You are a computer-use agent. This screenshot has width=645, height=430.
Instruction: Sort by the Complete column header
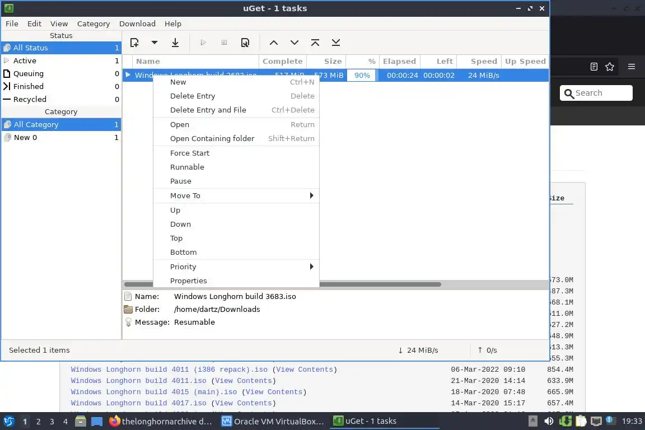tap(283, 62)
